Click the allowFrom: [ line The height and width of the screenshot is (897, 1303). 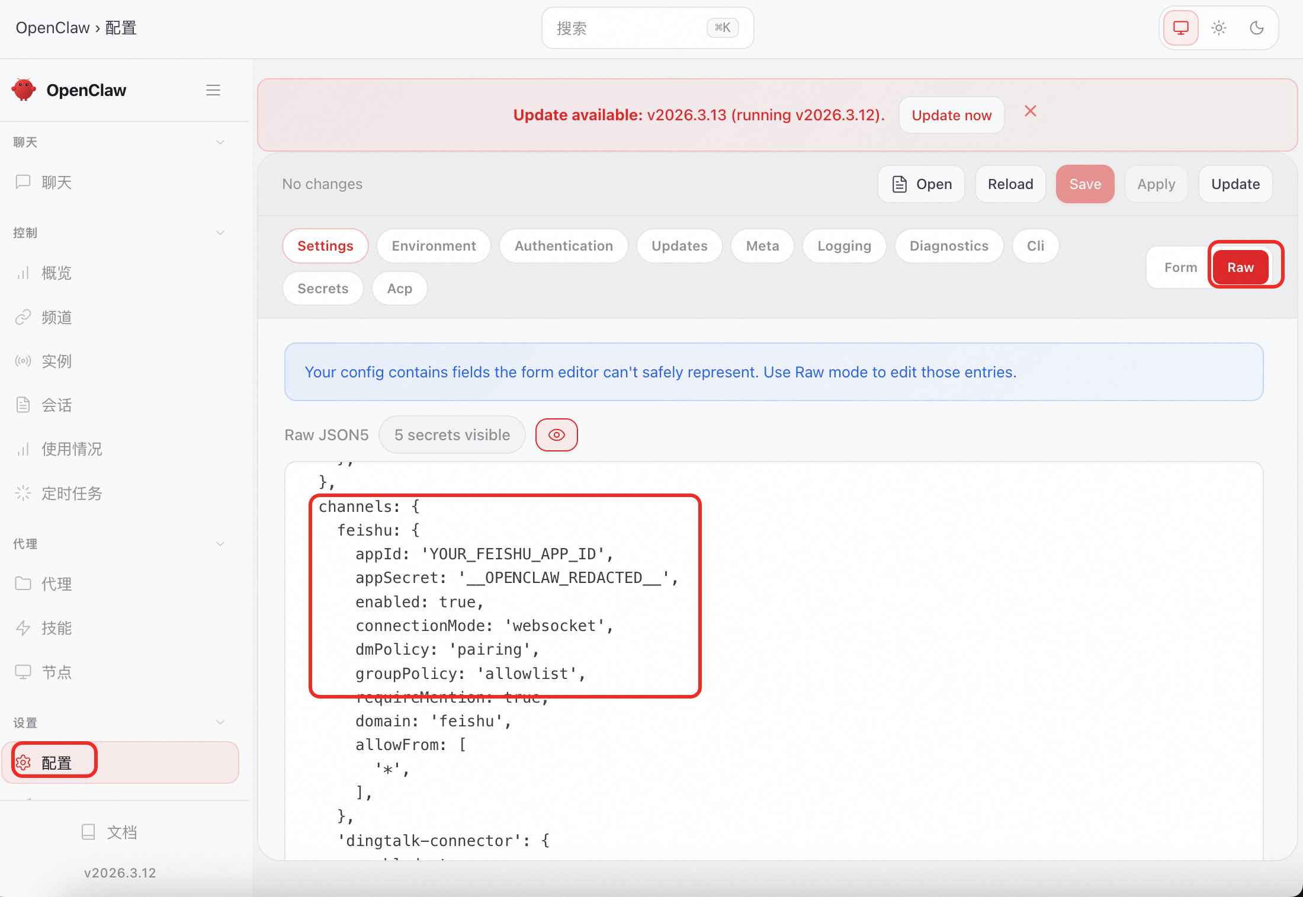tap(410, 745)
